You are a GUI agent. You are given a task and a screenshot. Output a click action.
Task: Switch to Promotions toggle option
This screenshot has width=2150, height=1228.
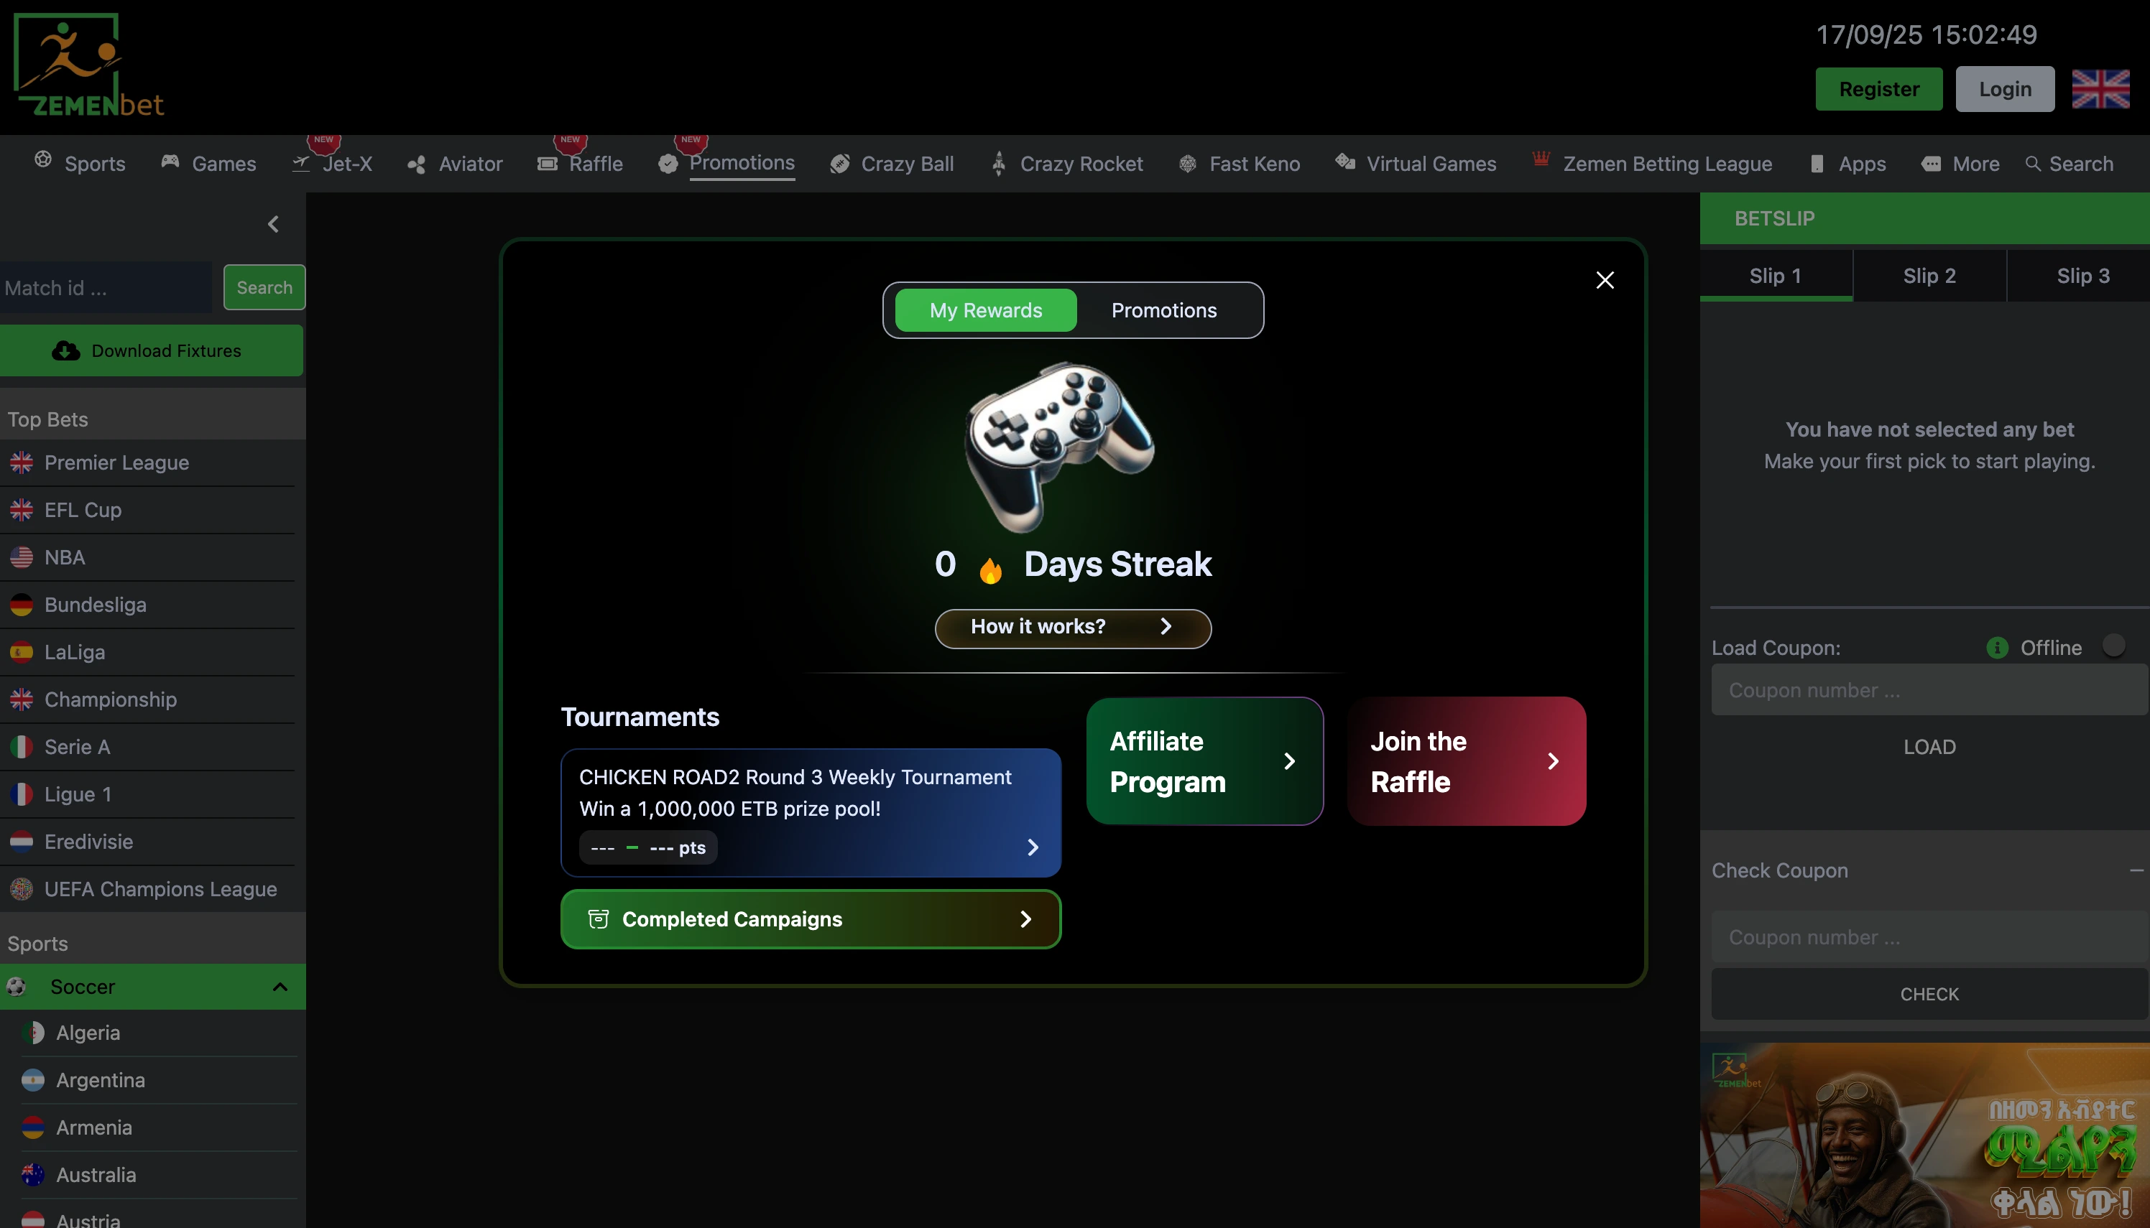coord(1163,310)
